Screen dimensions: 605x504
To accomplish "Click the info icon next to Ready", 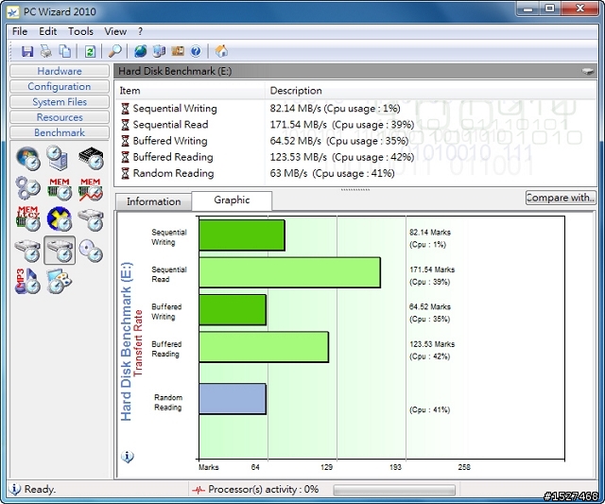I will tap(15, 489).
